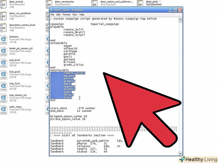Open the Help menu in Notepad

(82, 15)
